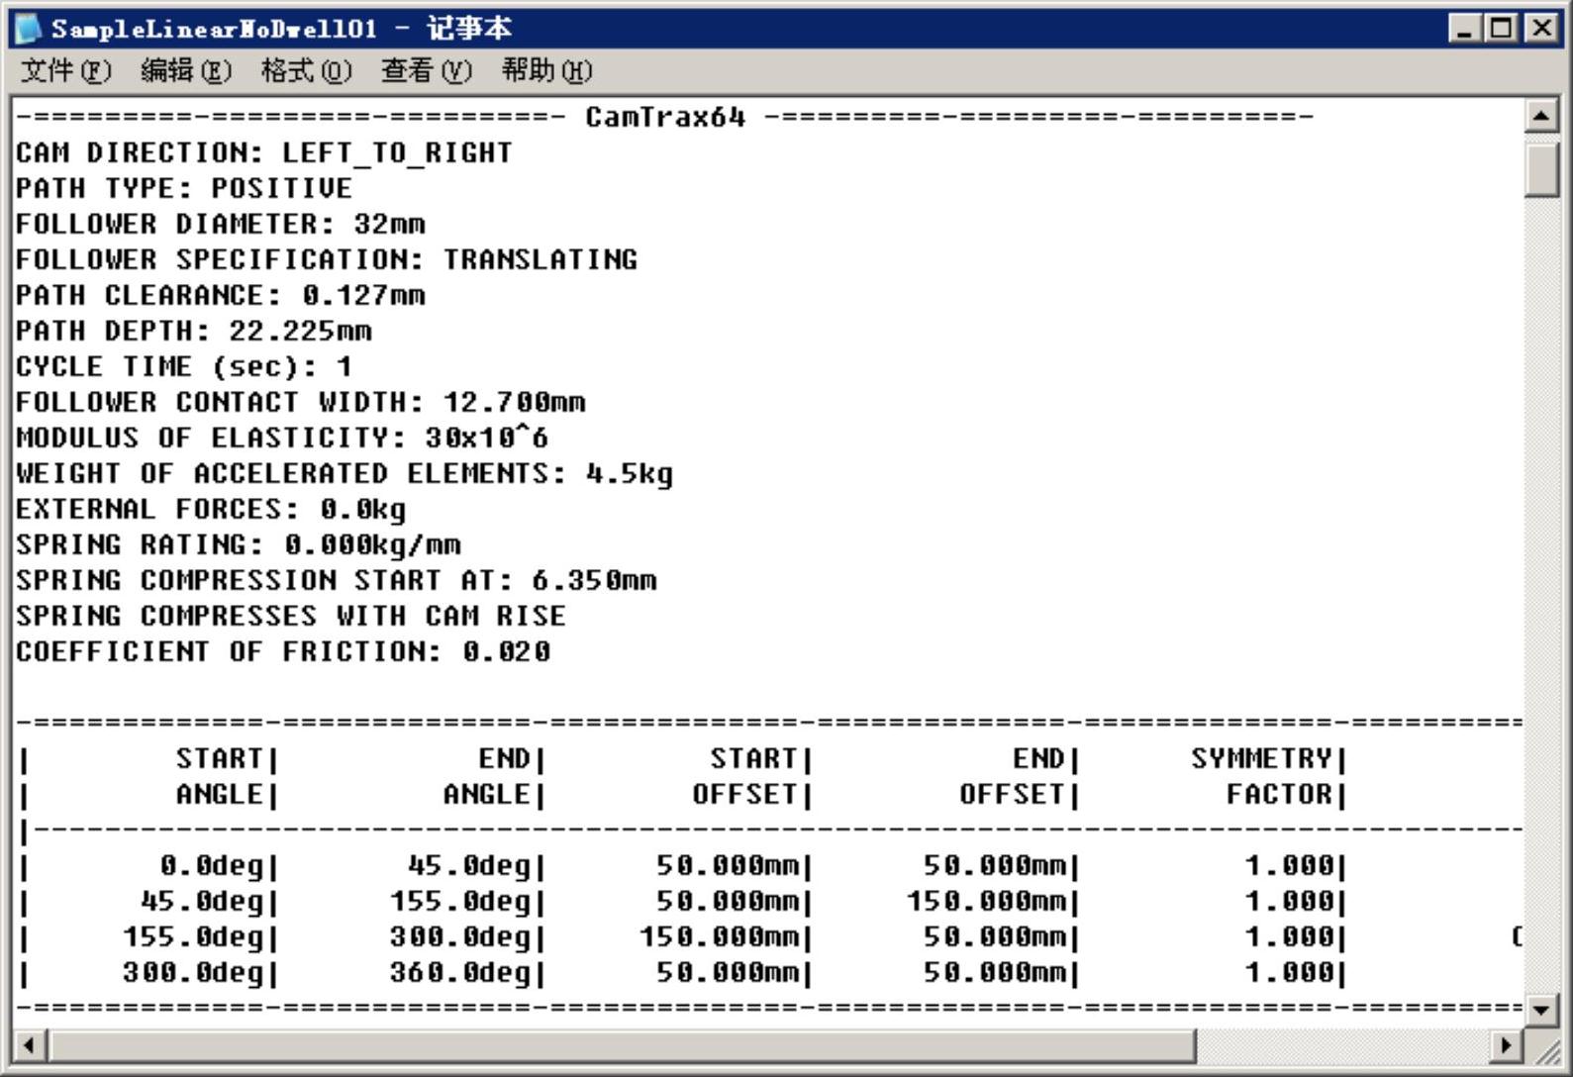Click the CamTrax64 header text
1573x1077 pixels.
tap(665, 117)
